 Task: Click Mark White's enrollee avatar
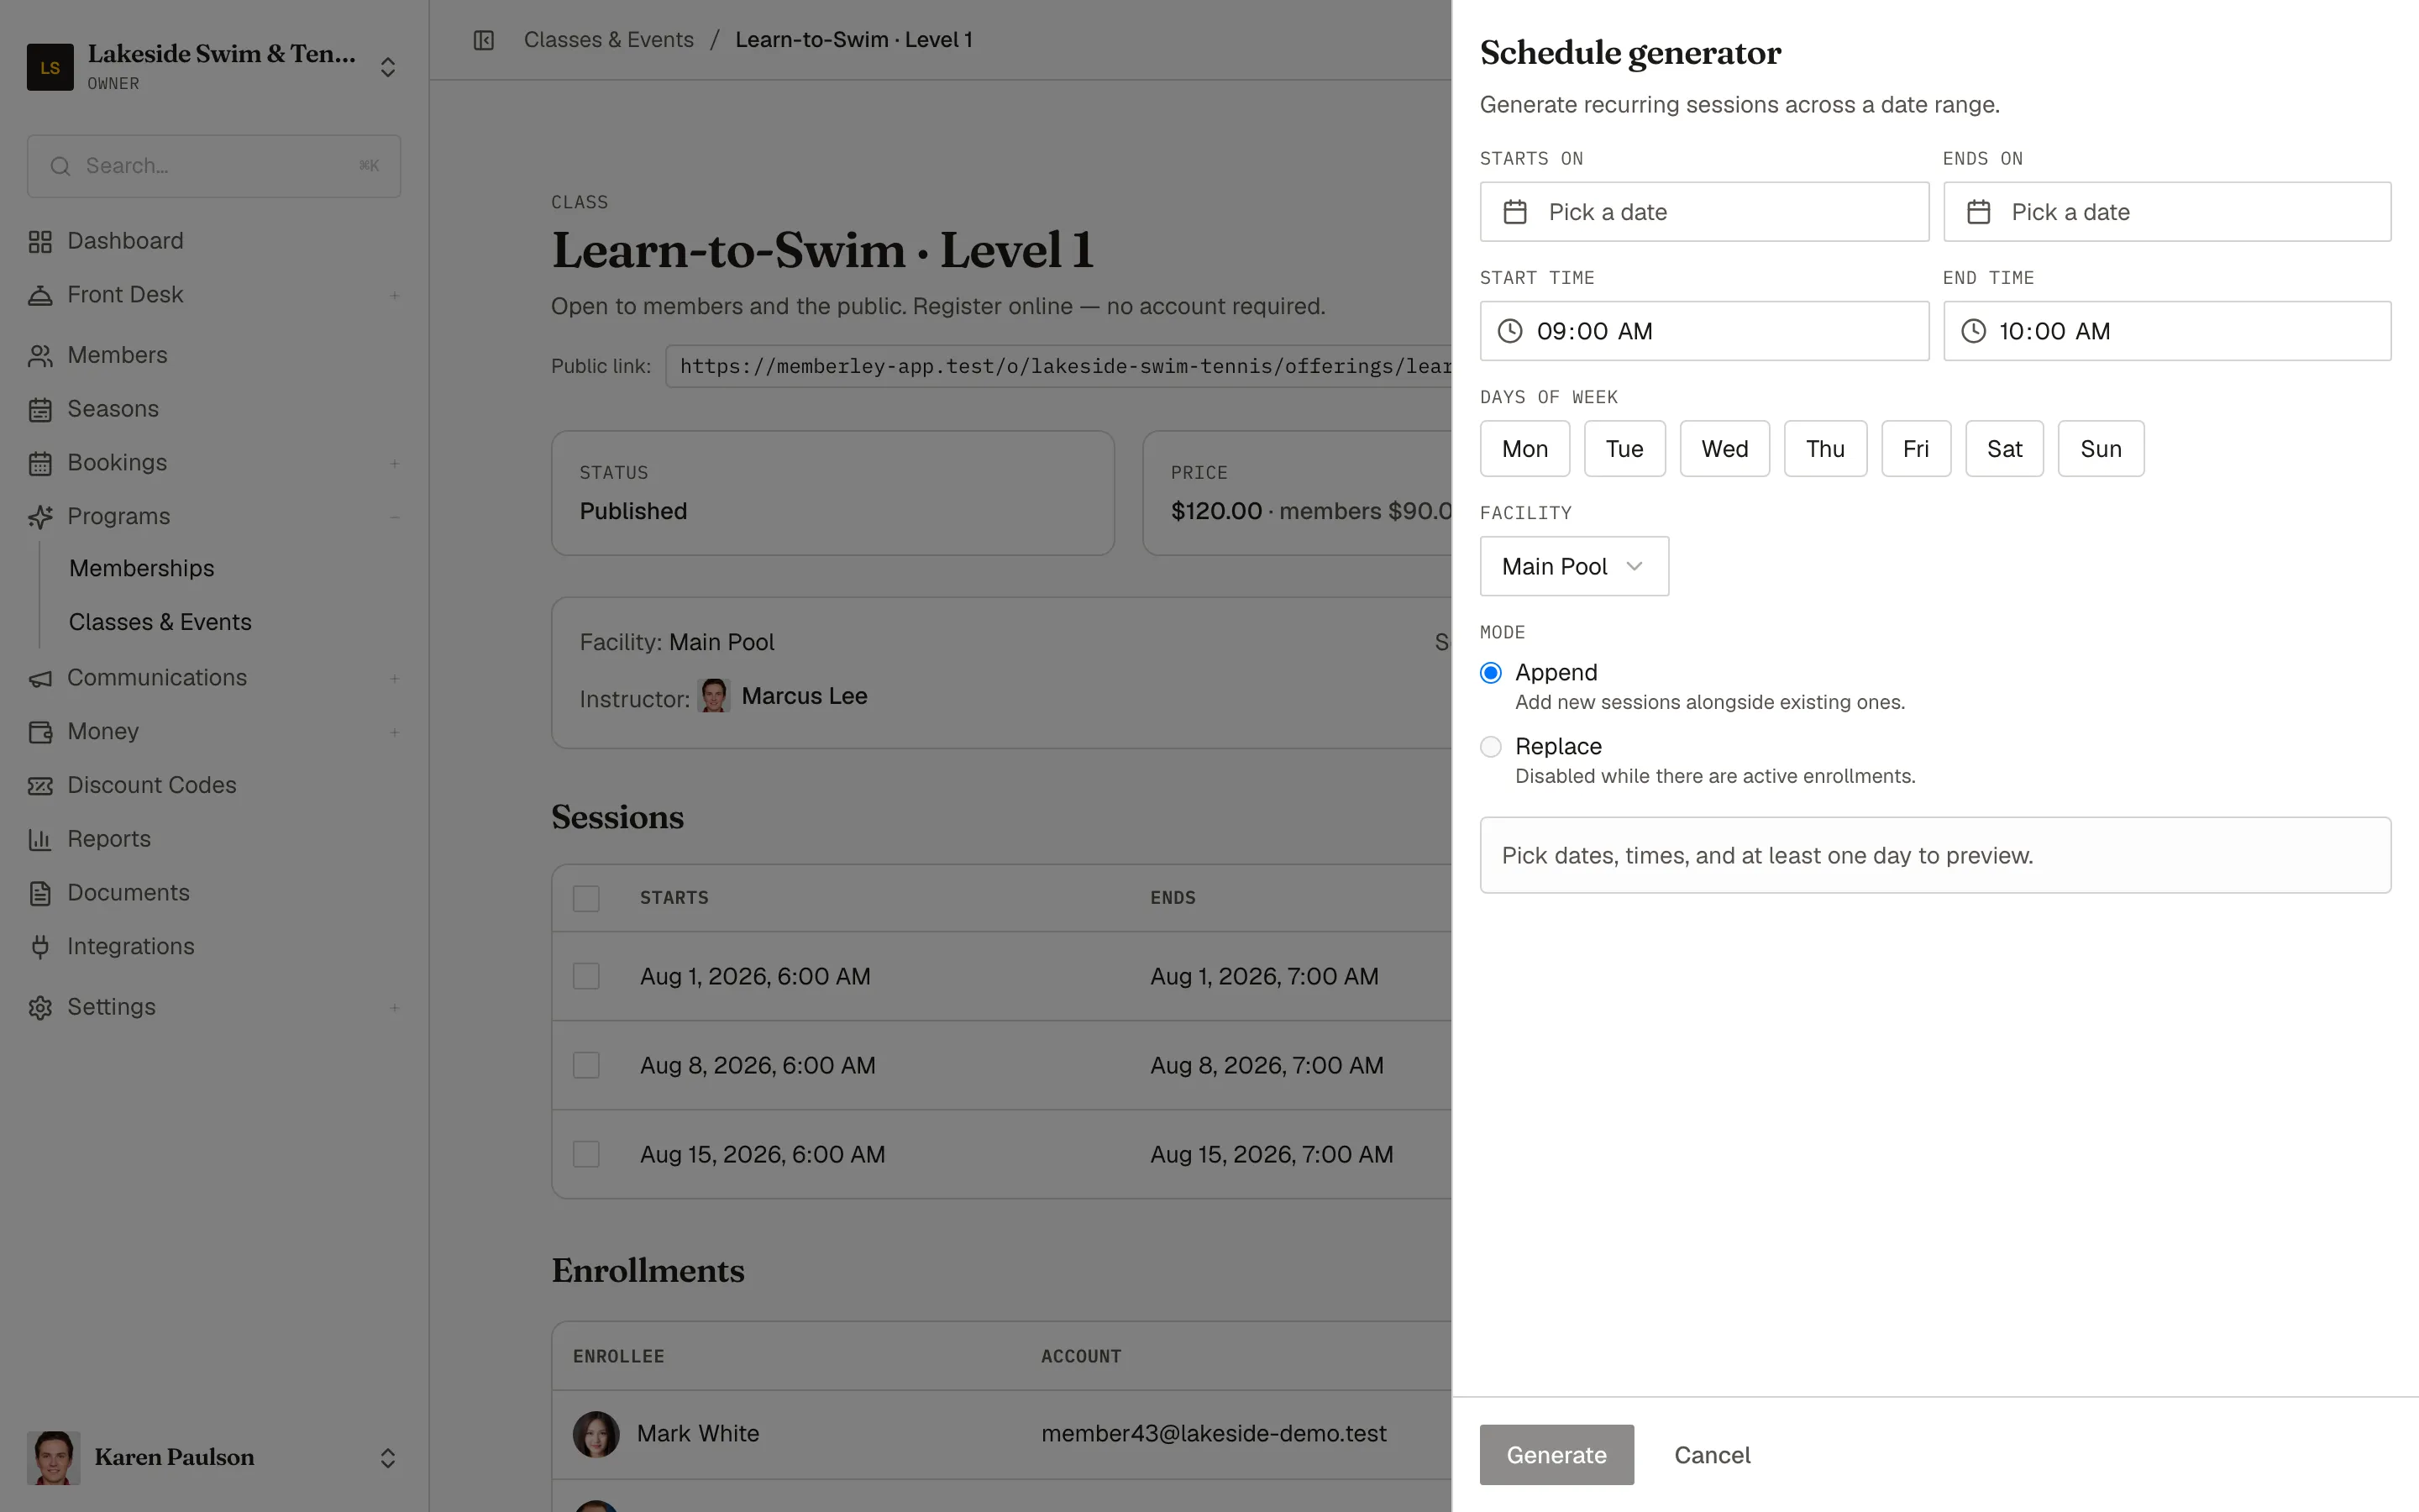596,1434
